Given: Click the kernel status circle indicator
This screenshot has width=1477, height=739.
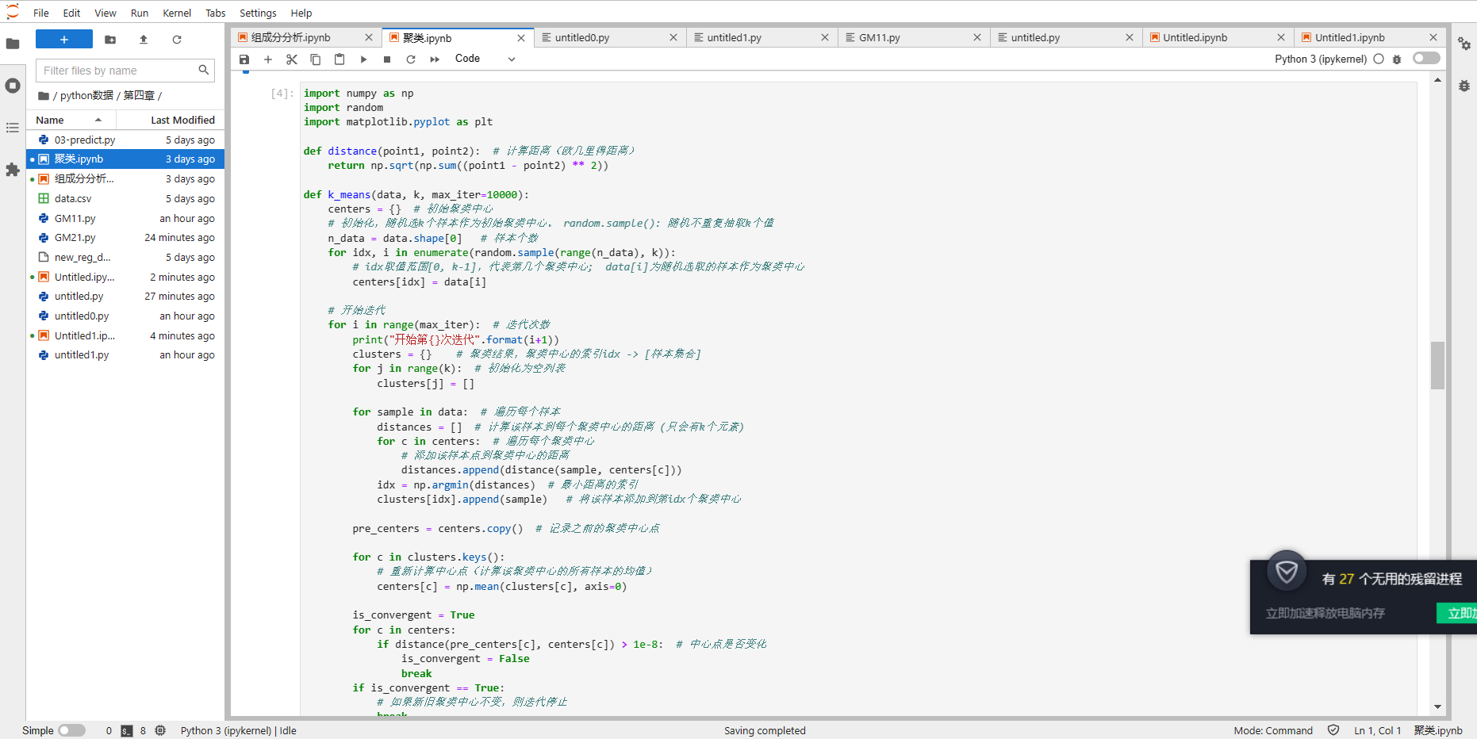Looking at the screenshot, I should (1379, 59).
